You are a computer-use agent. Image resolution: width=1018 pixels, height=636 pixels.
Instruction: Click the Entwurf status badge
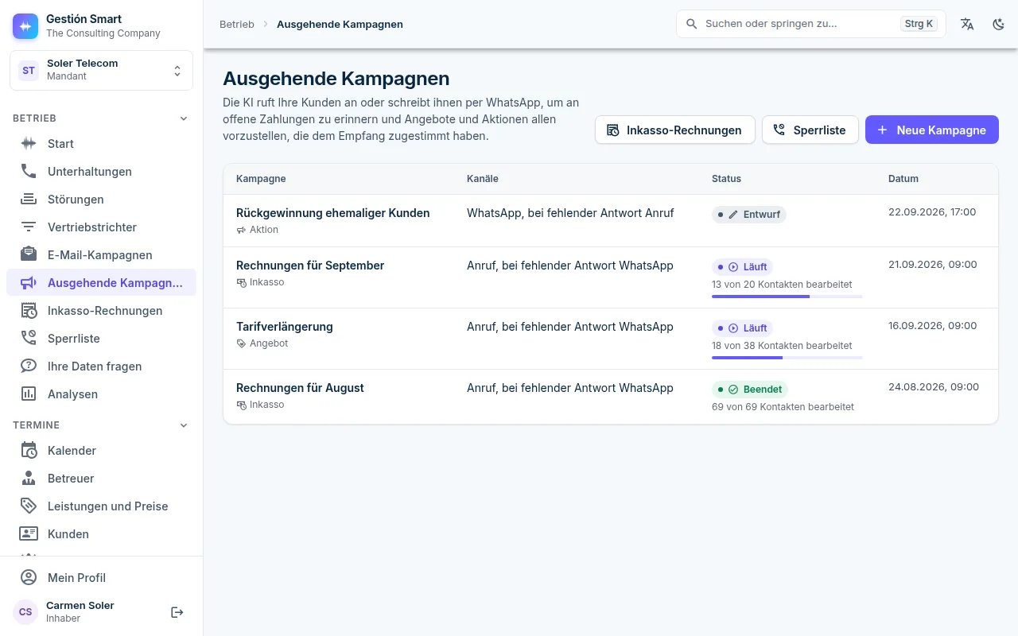pos(749,215)
